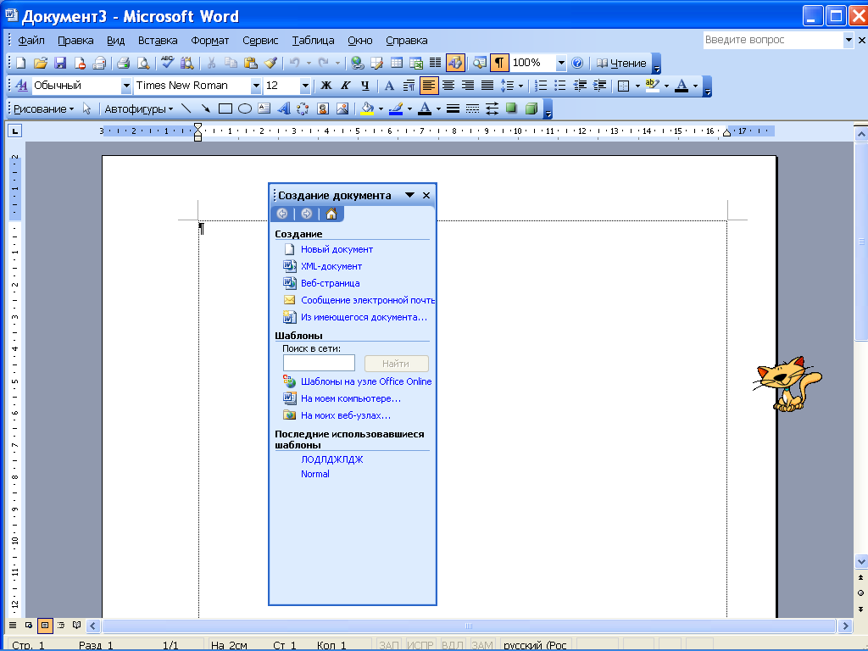Select the Rectangle drawing tool
Screen dimensions: 868x651
tap(225, 108)
